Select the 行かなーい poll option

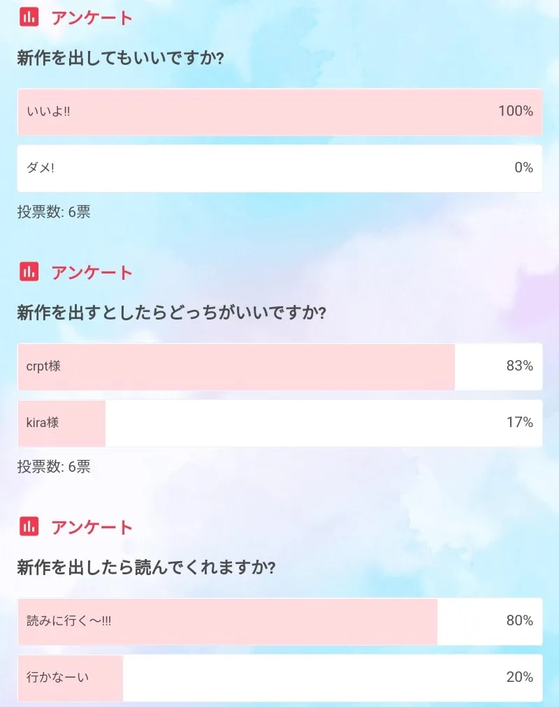coord(279,678)
